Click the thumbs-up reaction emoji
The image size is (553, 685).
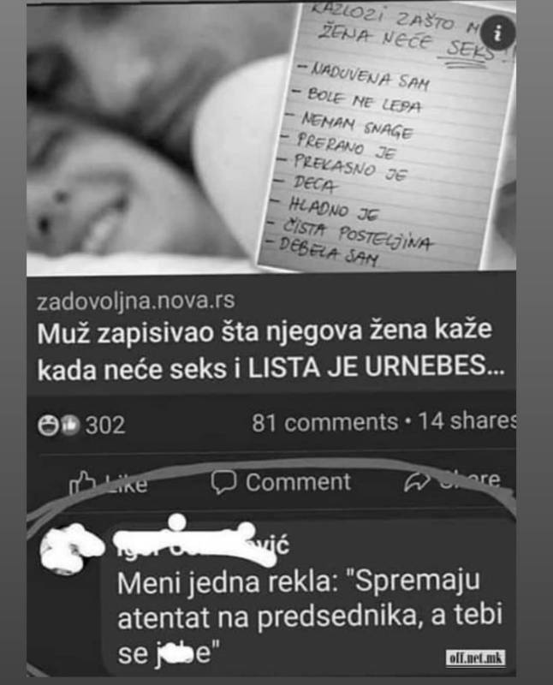click(69, 425)
